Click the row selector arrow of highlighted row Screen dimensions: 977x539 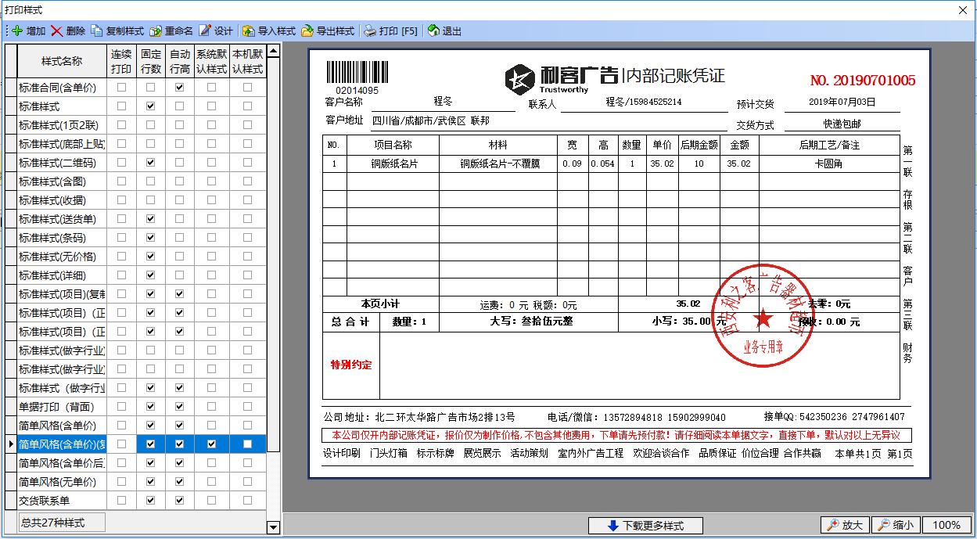tap(11, 444)
